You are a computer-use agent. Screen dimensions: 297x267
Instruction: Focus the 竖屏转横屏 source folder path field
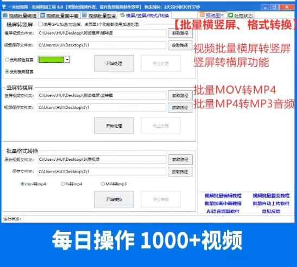[x=102, y=96]
